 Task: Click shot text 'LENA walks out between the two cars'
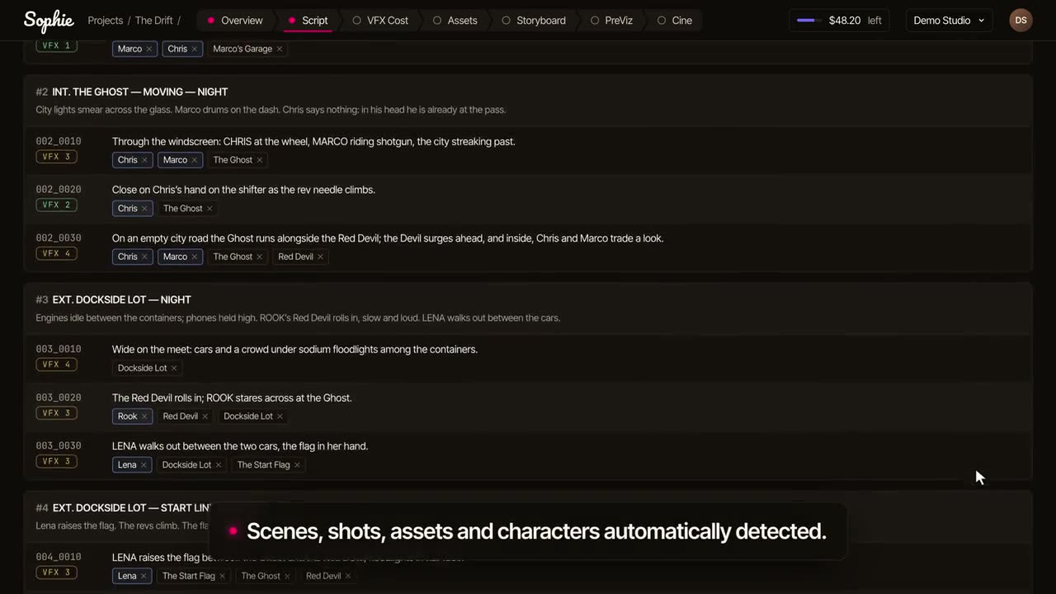[240, 446]
